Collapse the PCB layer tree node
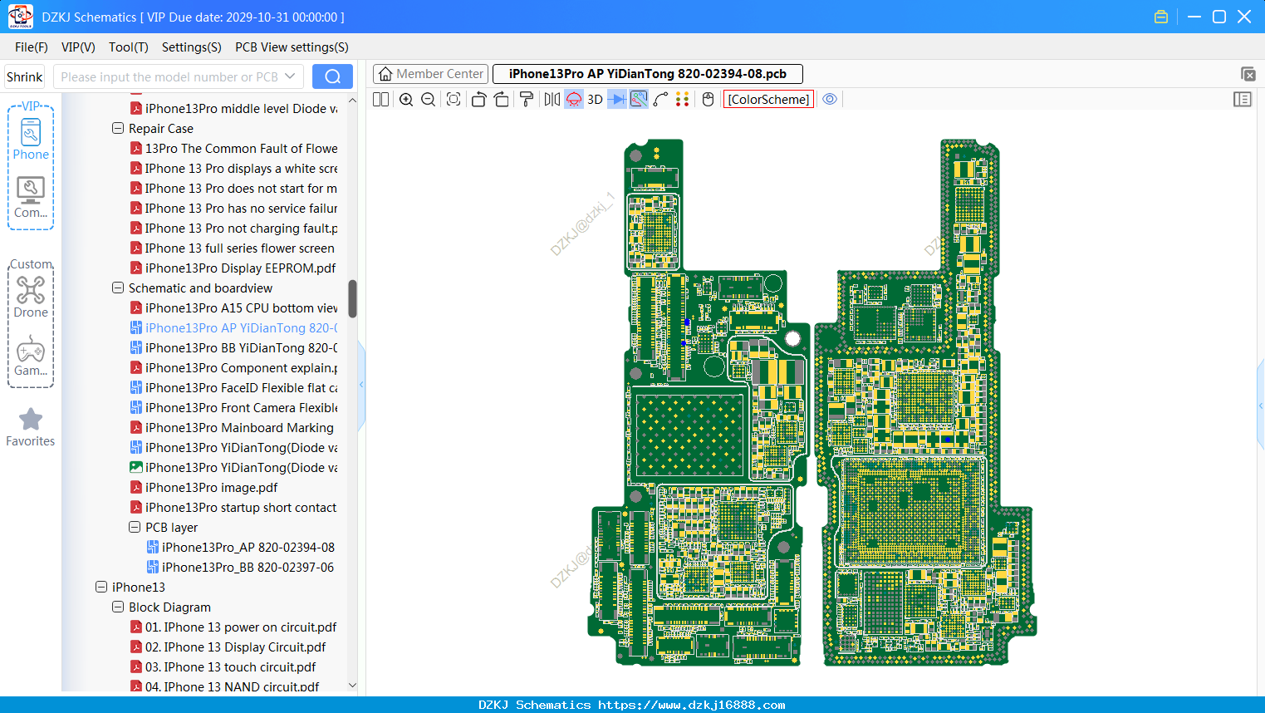This screenshot has height=713, width=1265. 135,528
